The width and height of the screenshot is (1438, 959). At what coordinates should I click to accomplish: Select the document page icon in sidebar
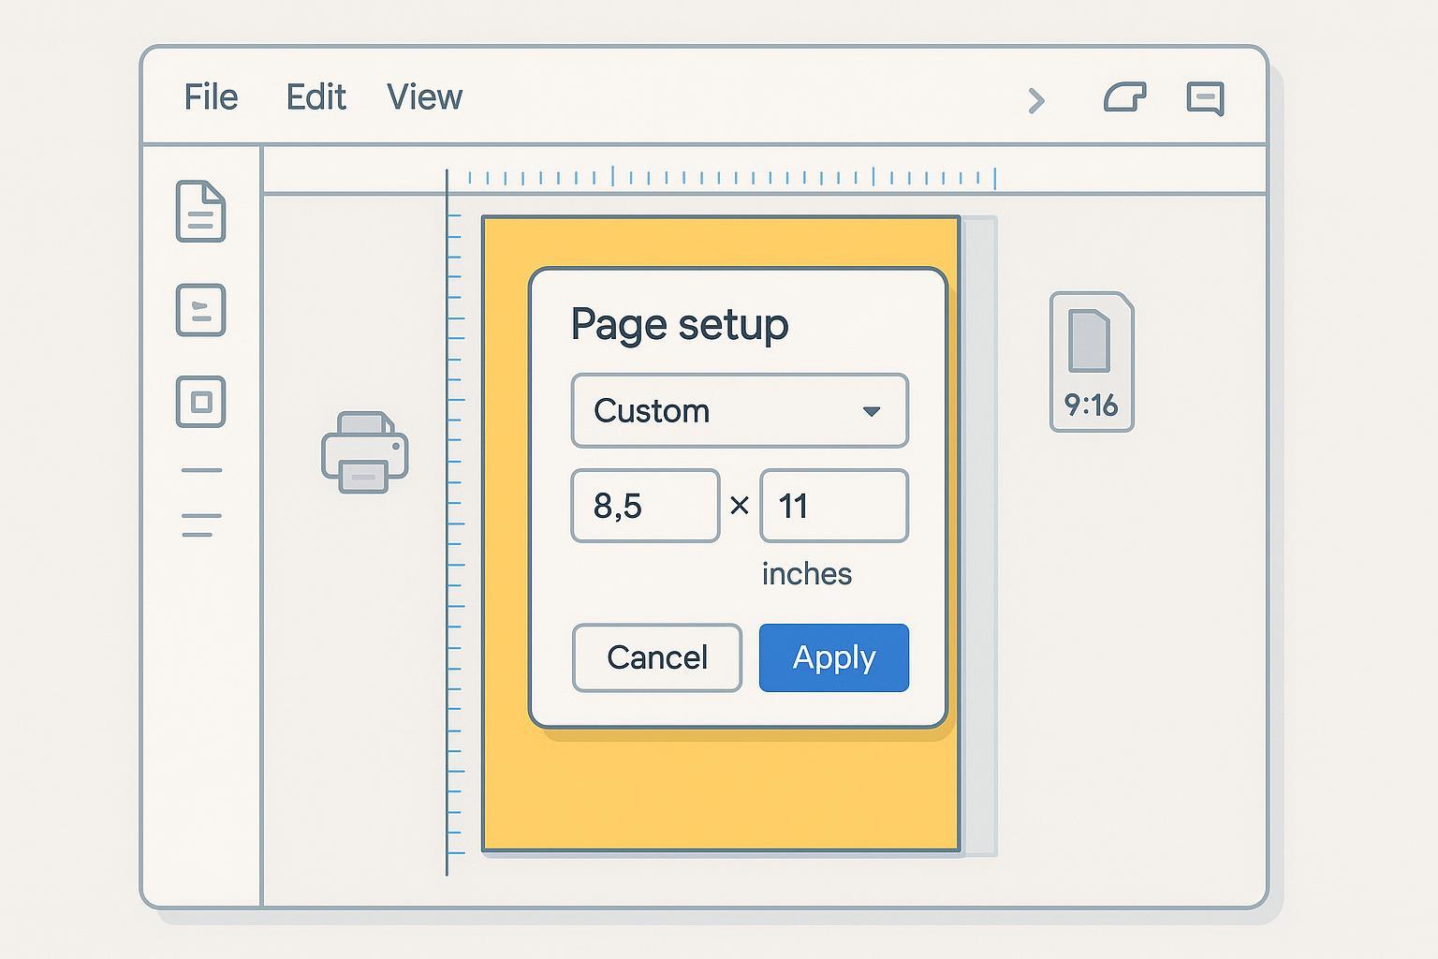tap(200, 212)
